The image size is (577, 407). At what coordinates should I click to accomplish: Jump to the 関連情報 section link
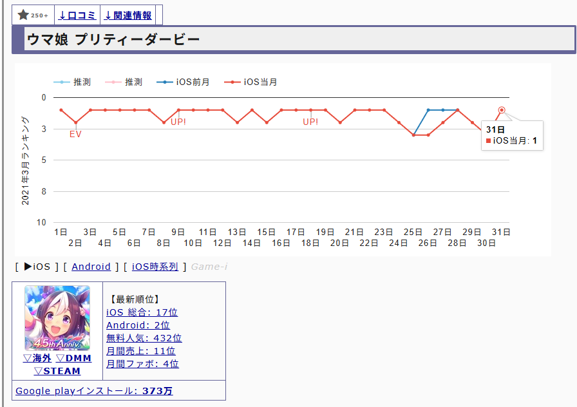(x=128, y=15)
